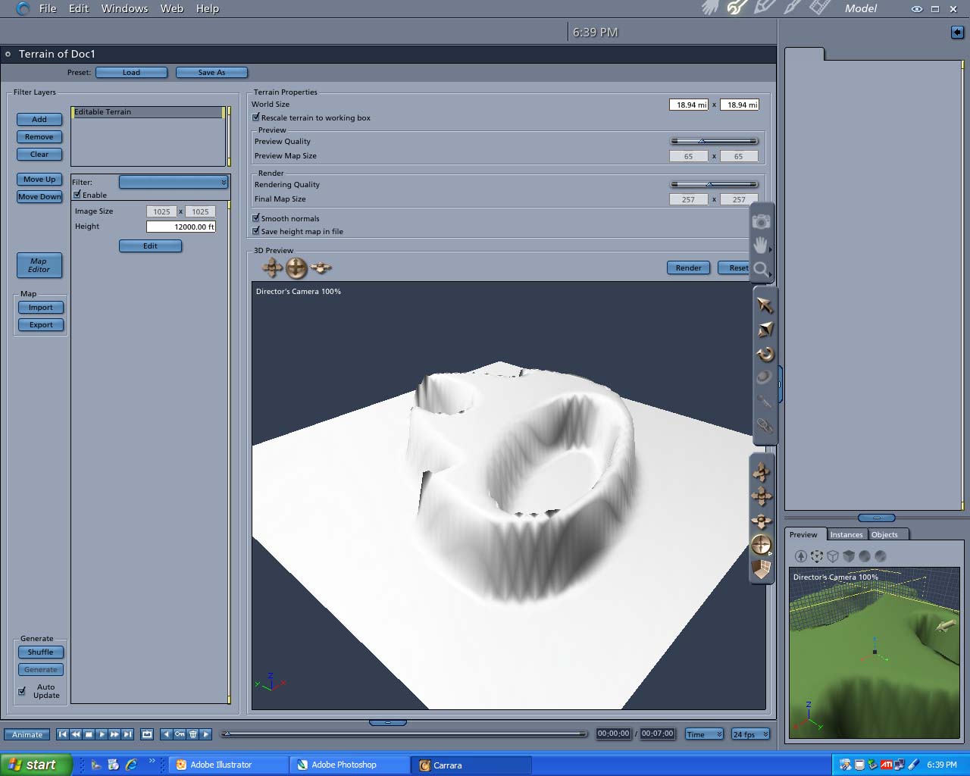Image resolution: width=970 pixels, height=776 pixels.
Task: Open the Filter dropdown list
Action: (174, 182)
